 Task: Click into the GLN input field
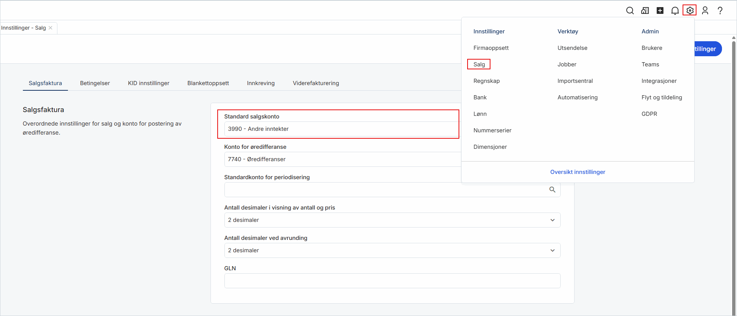(392, 281)
